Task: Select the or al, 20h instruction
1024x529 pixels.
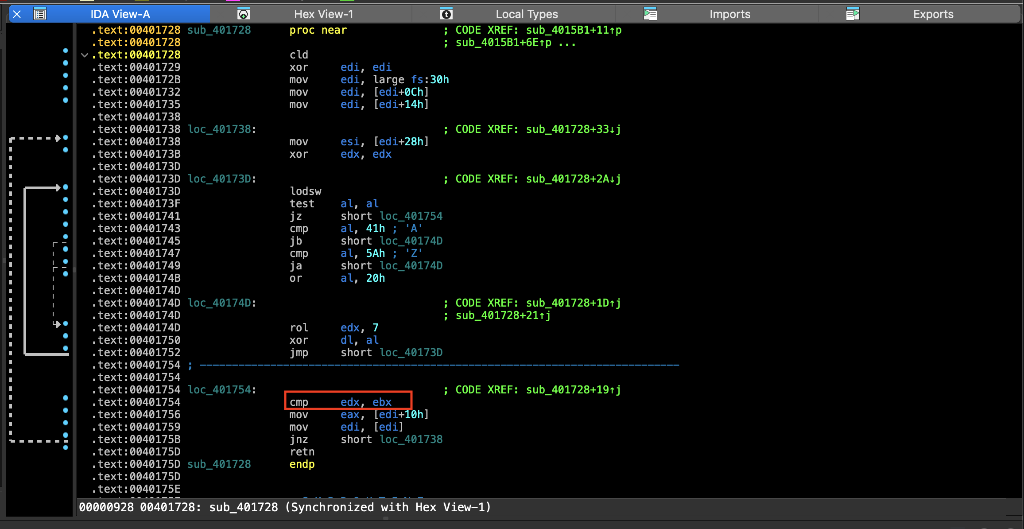Action: (337, 278)
